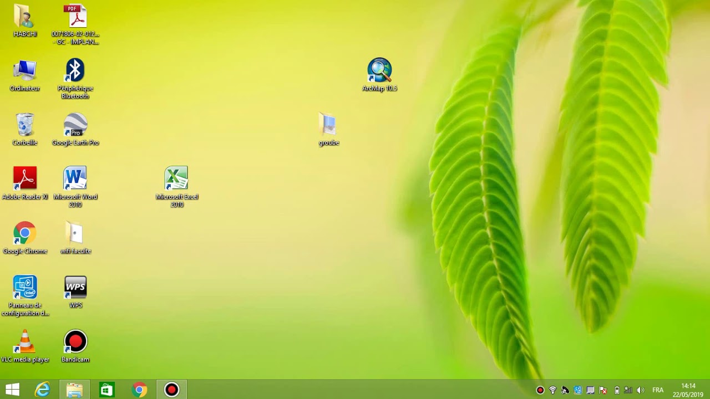
Task: Select VLC media player shortcut
Action: [x=25, y=347]
